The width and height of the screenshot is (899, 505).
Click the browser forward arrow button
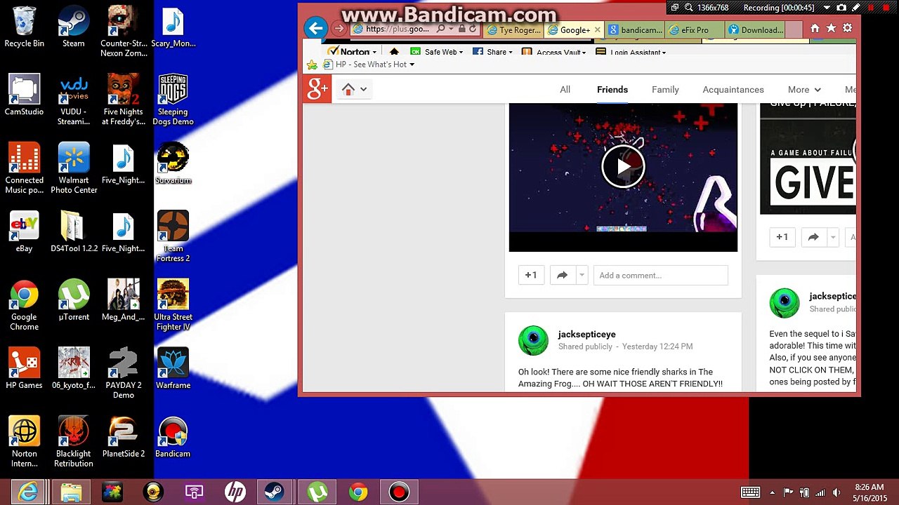click(x=339, y=29)
